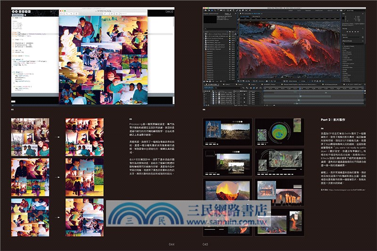Screen dimensions: 377x251
Task: Select the Comp 2 timeline tab
Action: (226, 85)
